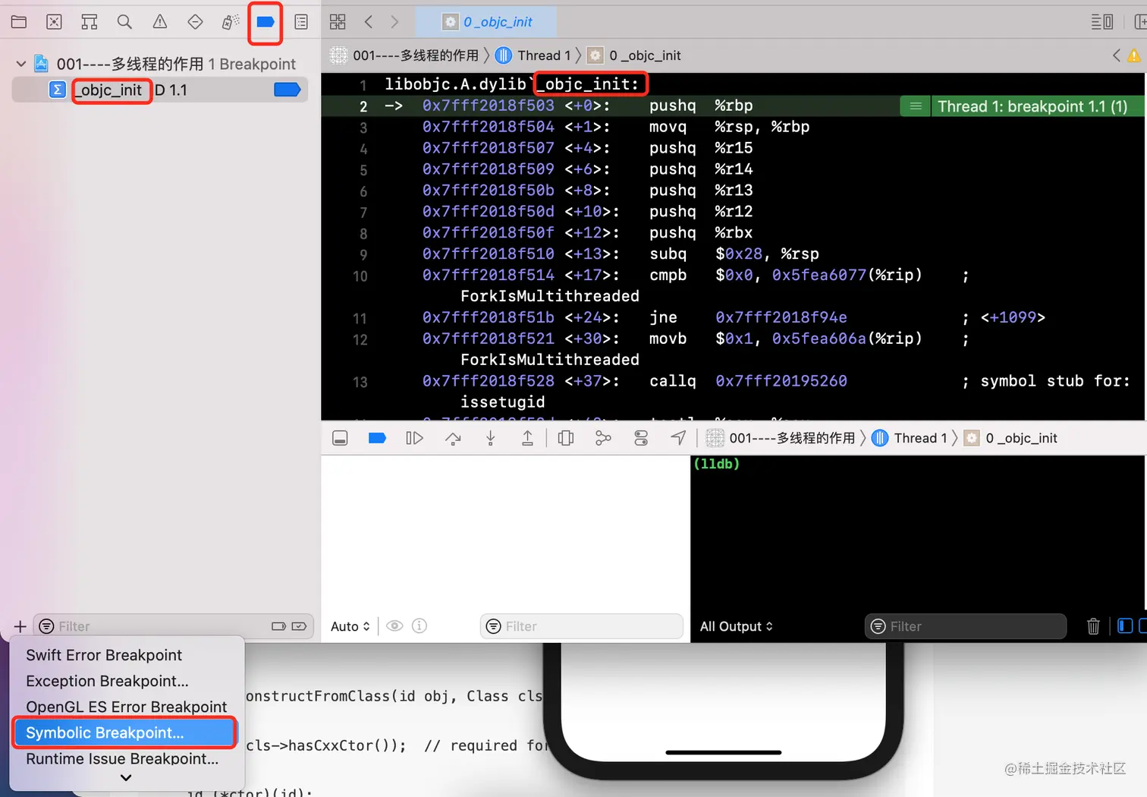
Task: Toggle Quick Look eye for variable
Action: coord(394,626)
